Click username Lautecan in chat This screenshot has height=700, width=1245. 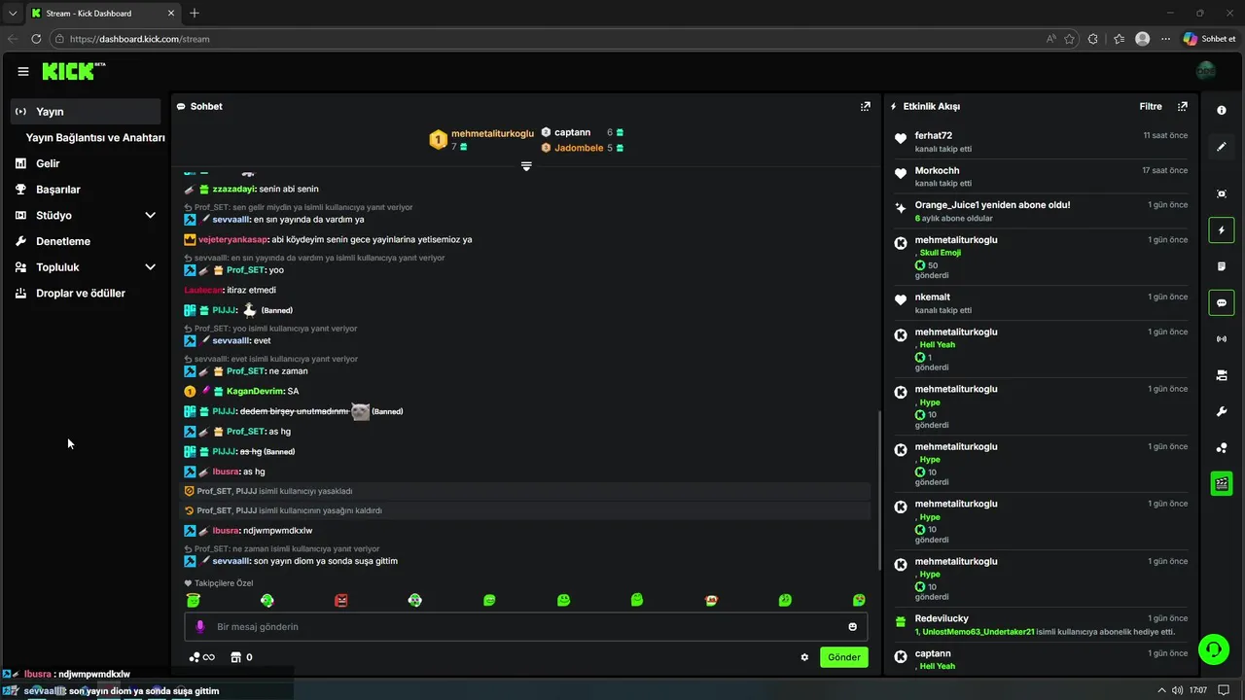[202, 290]
